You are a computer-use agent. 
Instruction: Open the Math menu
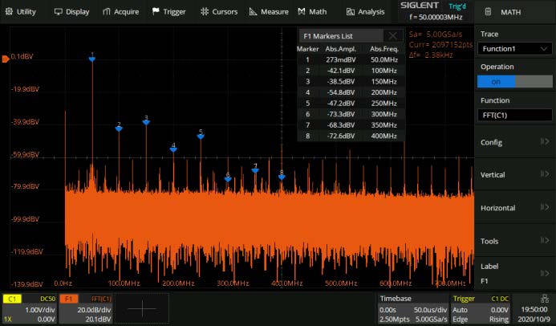(x=312, y=12)
